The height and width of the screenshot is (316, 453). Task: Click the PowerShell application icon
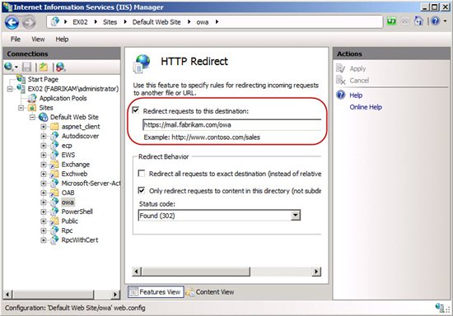(54, 211)
